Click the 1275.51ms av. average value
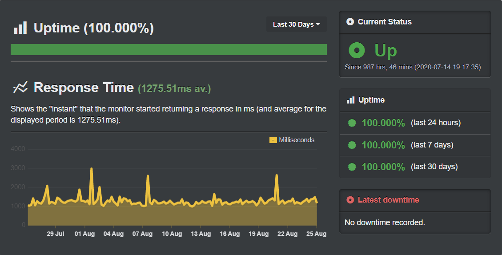The height and width of the screenshot is (255, 502). coord(174,88)
